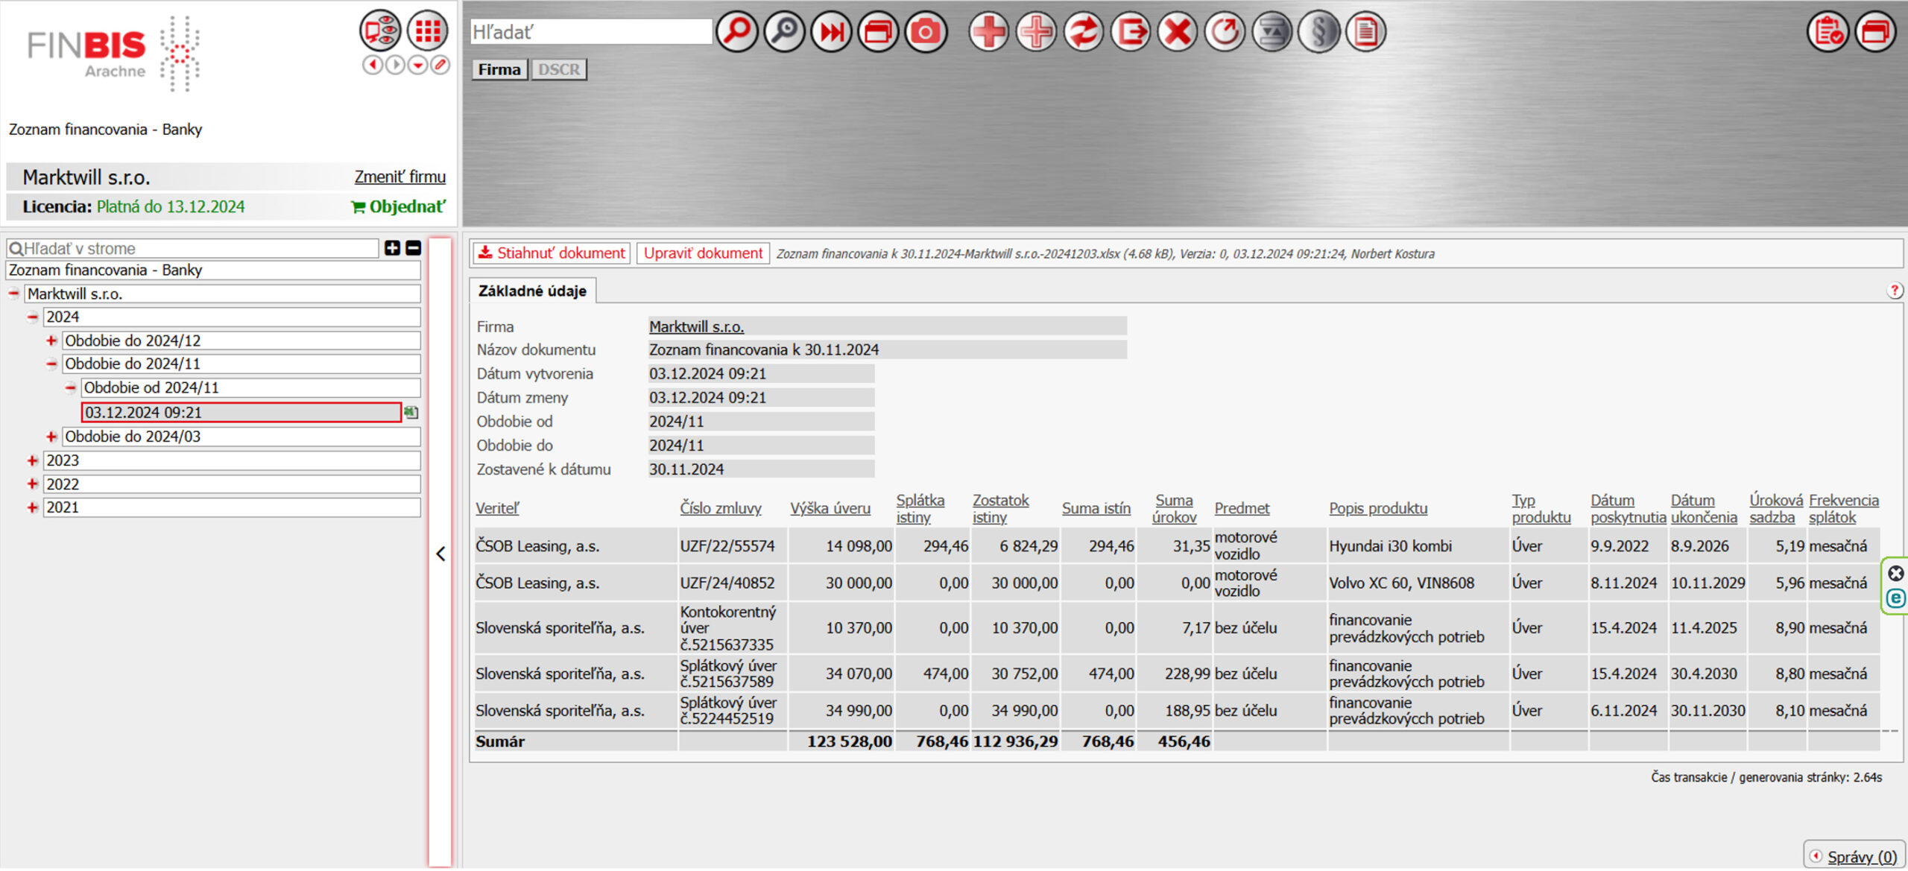This screenshot has height=871, width=1908.
Task: Click the Hľadať v strome tree search field
Action: 192,249
